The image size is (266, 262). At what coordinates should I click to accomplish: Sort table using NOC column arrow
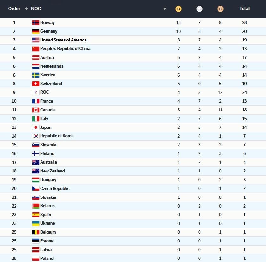pos(165,9)
